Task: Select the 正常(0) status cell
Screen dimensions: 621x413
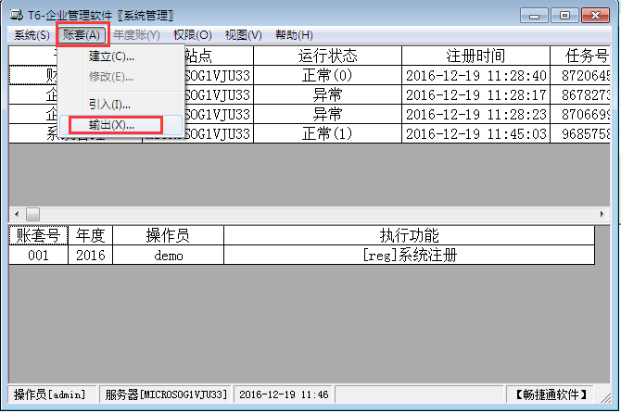Action: 327,75
